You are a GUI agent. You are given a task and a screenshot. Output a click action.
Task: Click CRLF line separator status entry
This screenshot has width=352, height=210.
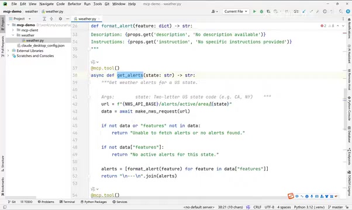pos(257,207)
